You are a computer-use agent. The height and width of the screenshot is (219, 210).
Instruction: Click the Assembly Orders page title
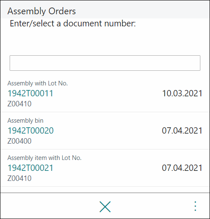41,11
